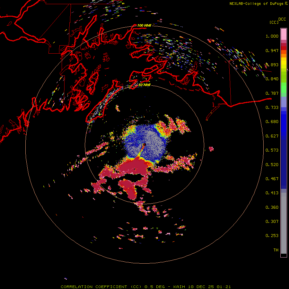Click the 0.787 legend value

(x=272, y=93)
